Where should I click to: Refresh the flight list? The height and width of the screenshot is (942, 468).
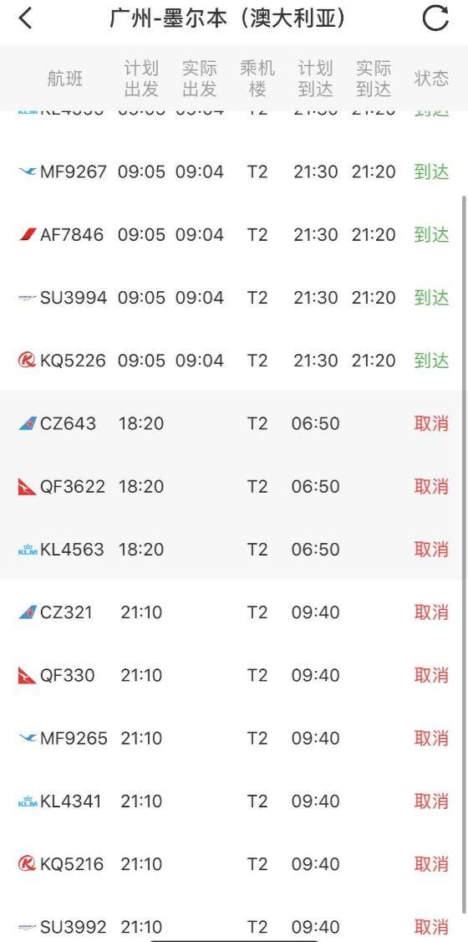[435, 18]
